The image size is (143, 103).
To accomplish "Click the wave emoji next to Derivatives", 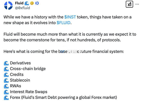I will point(6,63).
